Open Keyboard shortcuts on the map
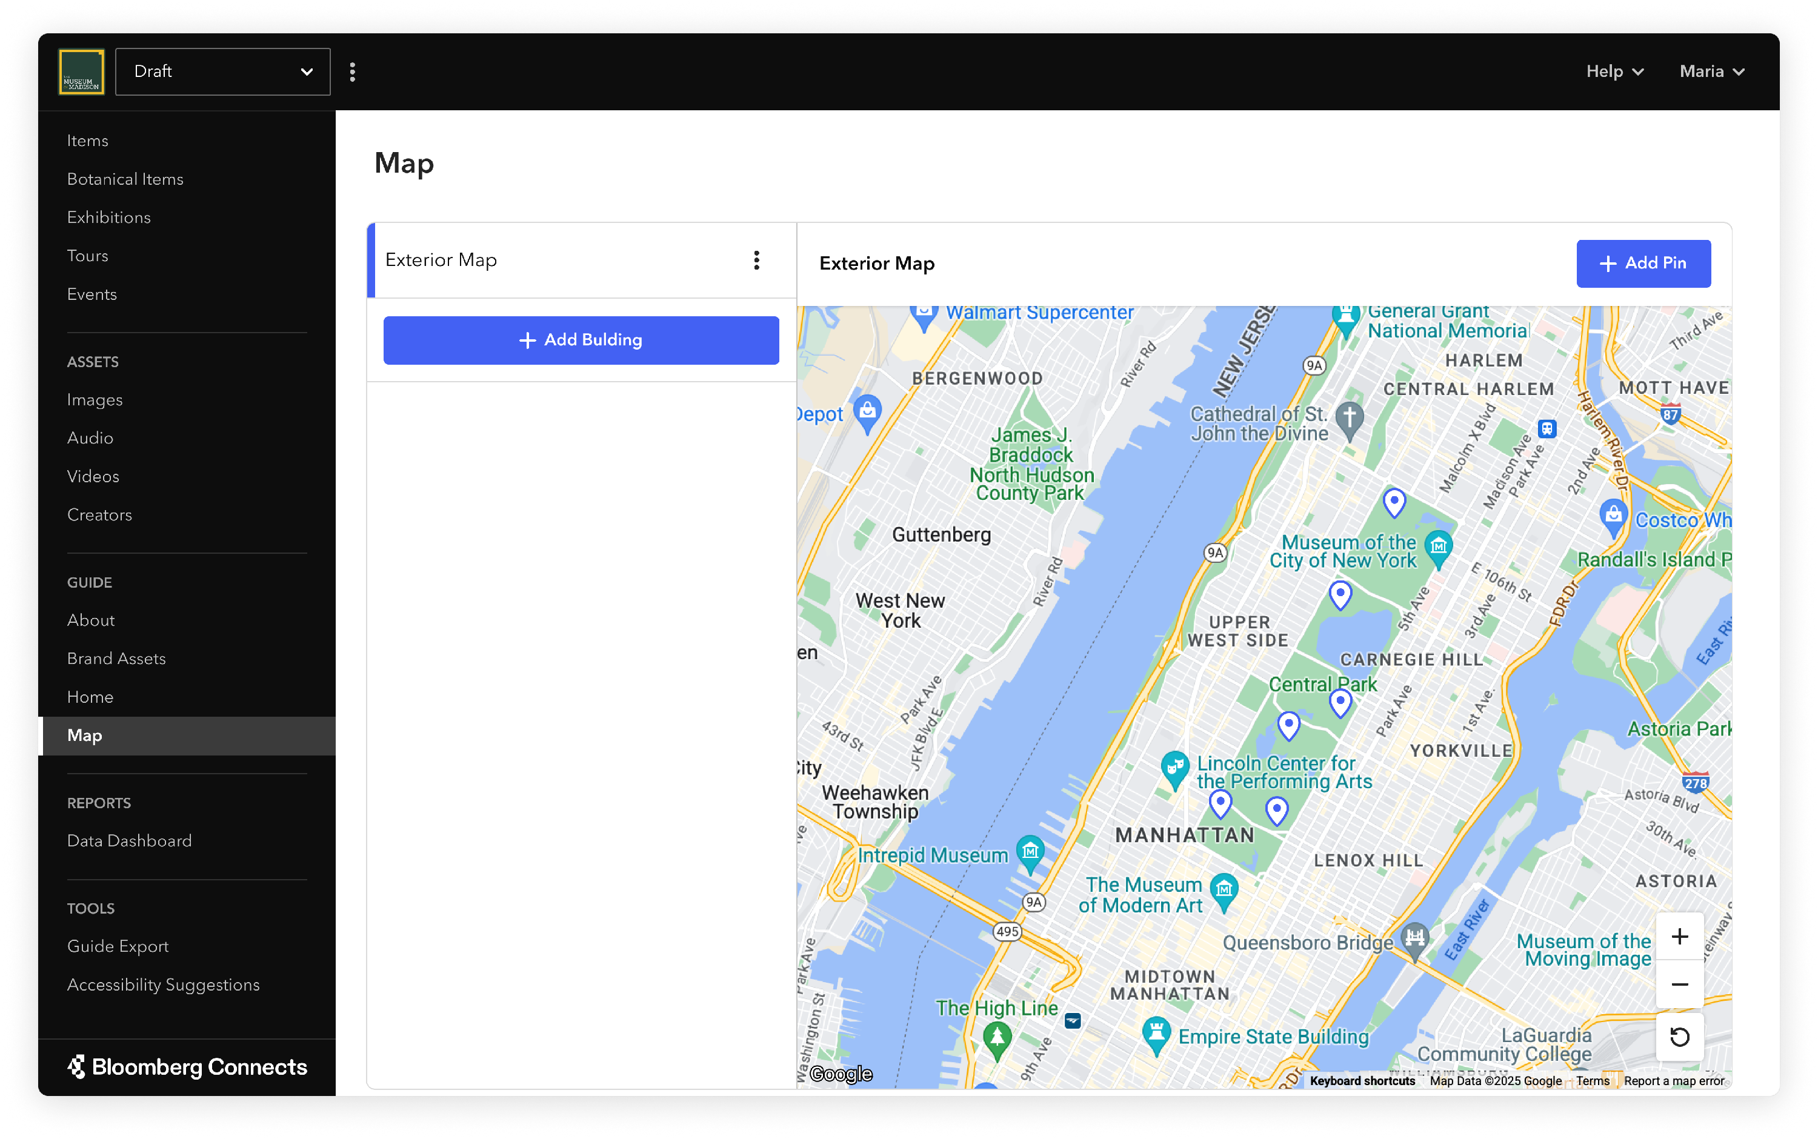 pyautogui.click(x=1362, y=1082)
